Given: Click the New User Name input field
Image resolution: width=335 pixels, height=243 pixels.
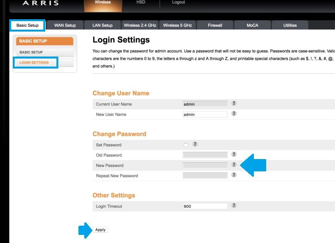Looking at the screenshot, I should (205, 114).
